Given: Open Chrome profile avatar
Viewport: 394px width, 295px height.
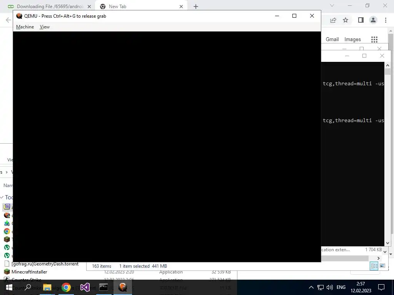Looking at the screenshot, I should pyautogui.click(x=373, y=20).
